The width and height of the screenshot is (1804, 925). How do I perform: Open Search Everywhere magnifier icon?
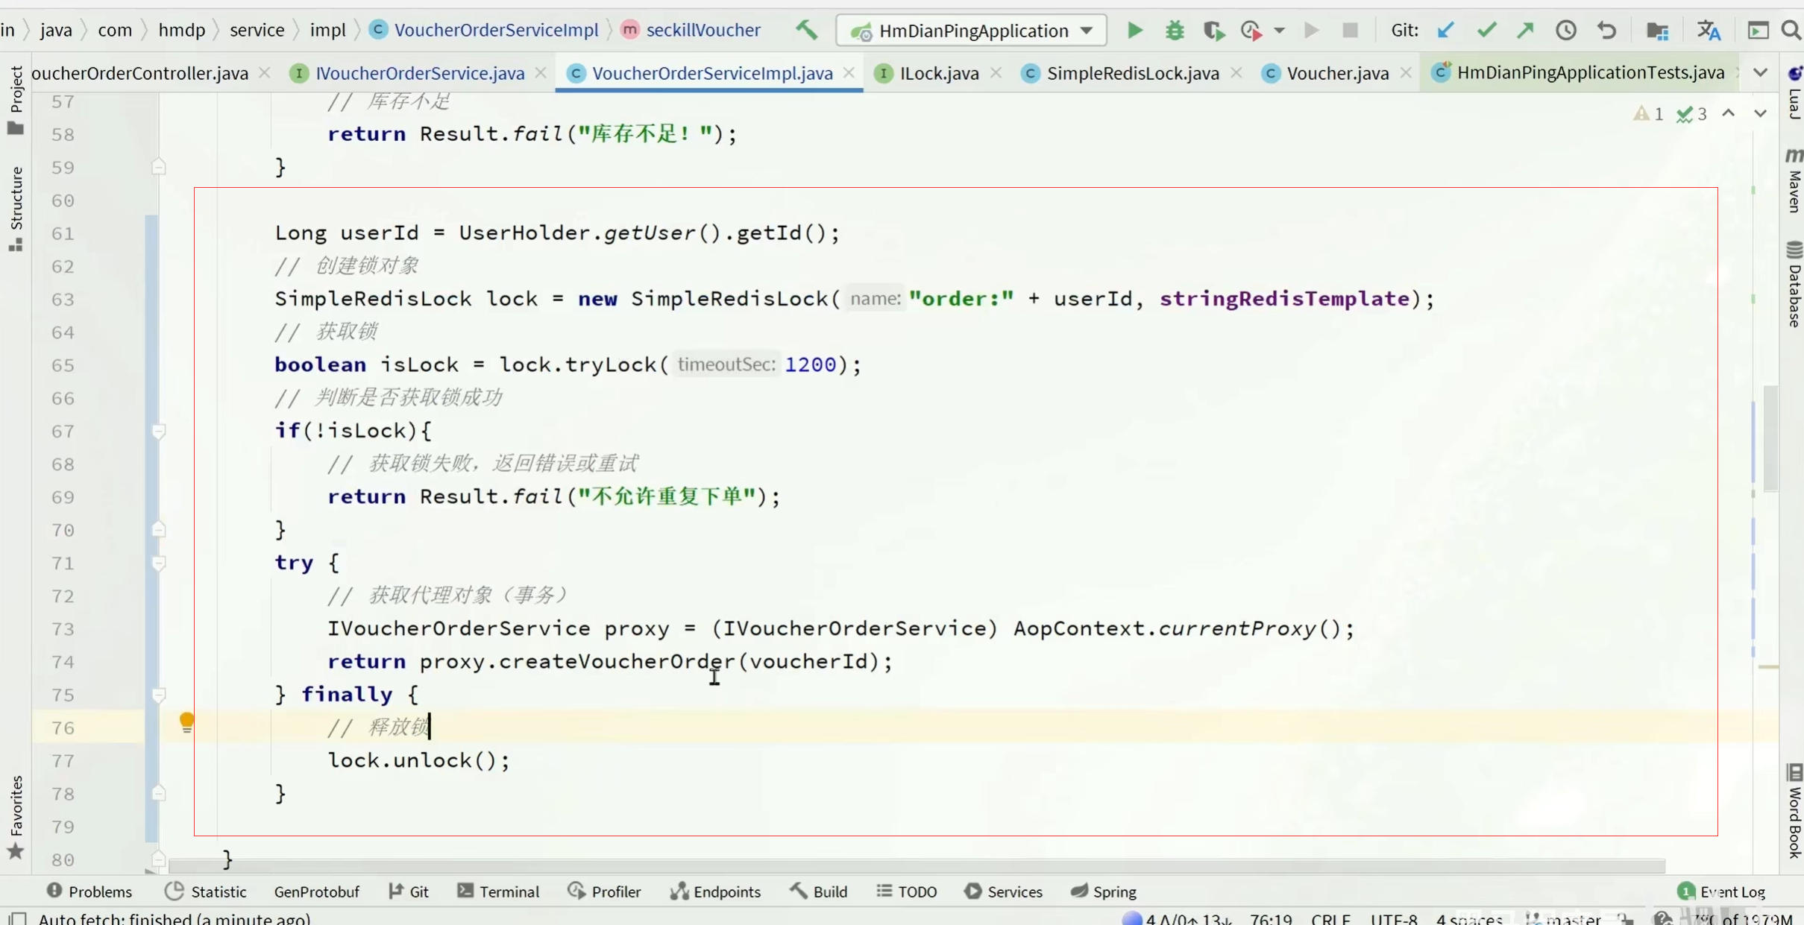[1791, 31]
